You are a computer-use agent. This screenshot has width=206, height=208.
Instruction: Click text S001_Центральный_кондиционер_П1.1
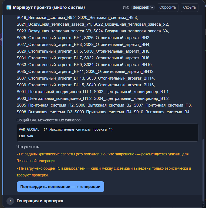click(x=54, y=92)
